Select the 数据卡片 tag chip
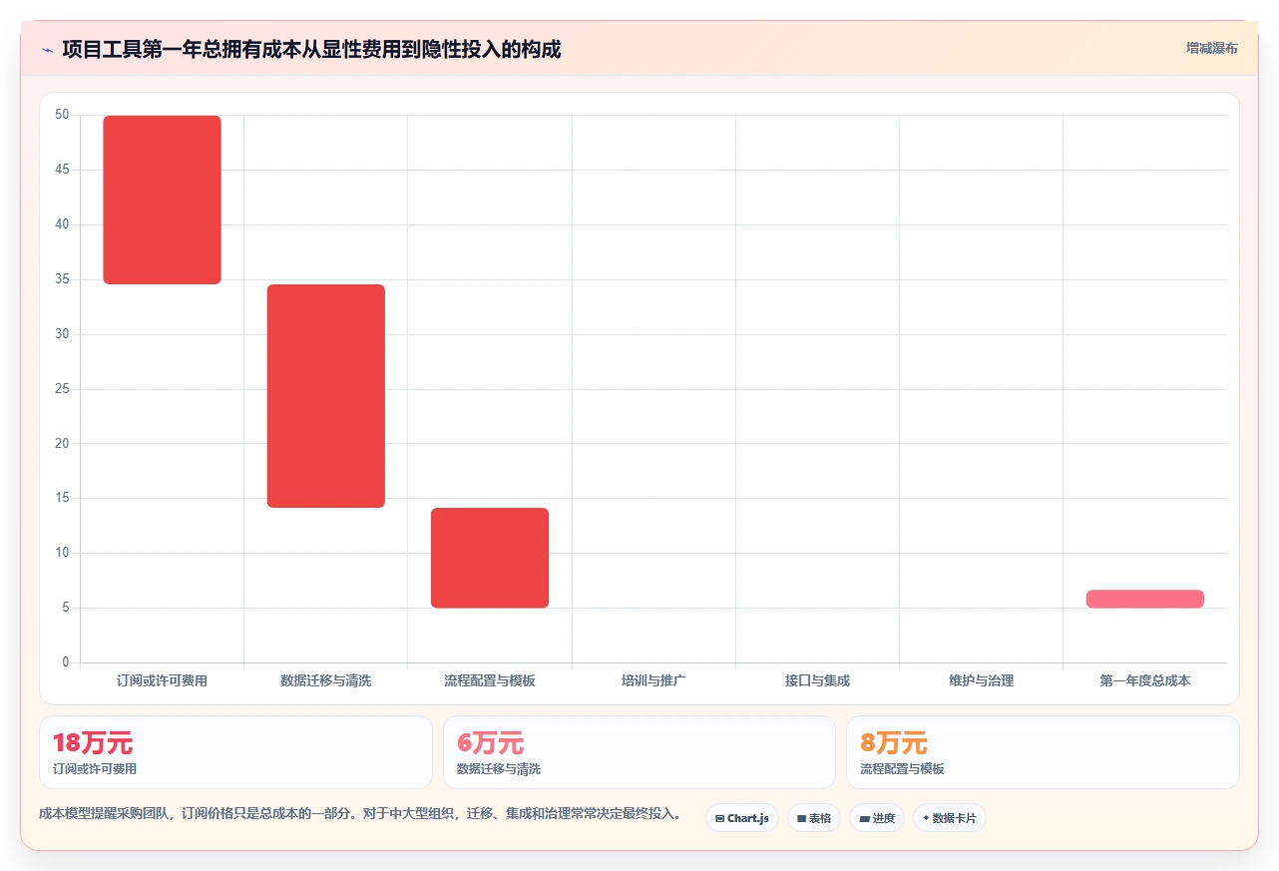 coord(950,818)
